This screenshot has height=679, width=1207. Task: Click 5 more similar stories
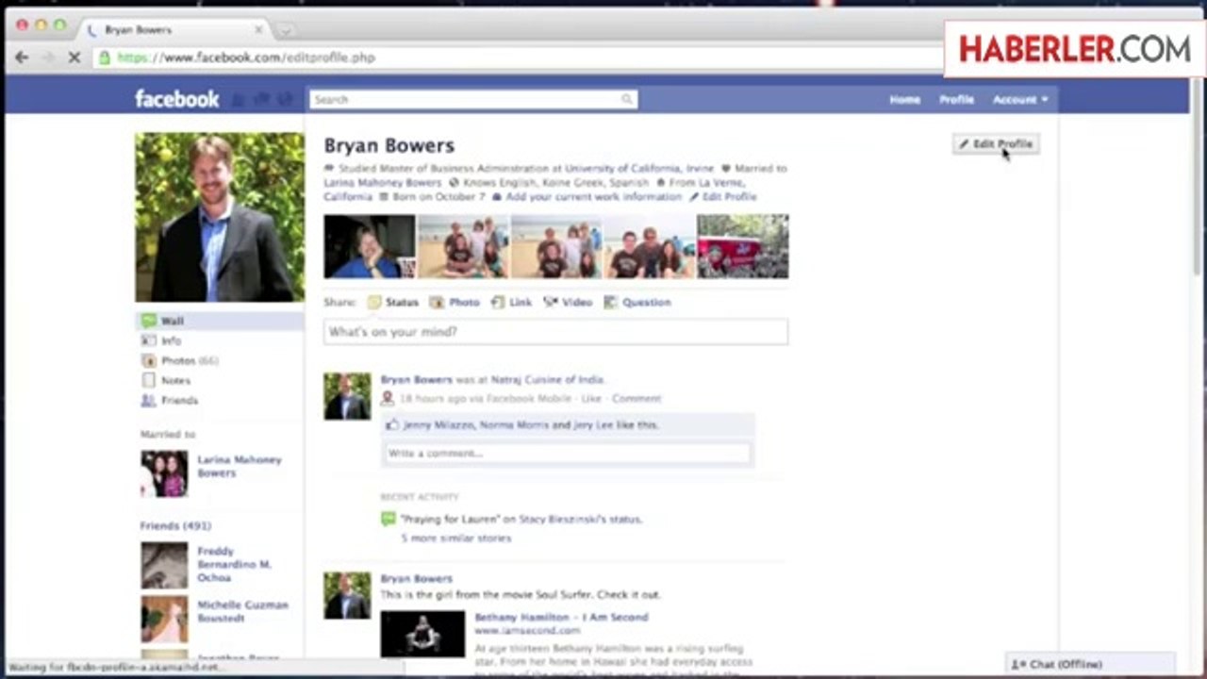(456, 538)
